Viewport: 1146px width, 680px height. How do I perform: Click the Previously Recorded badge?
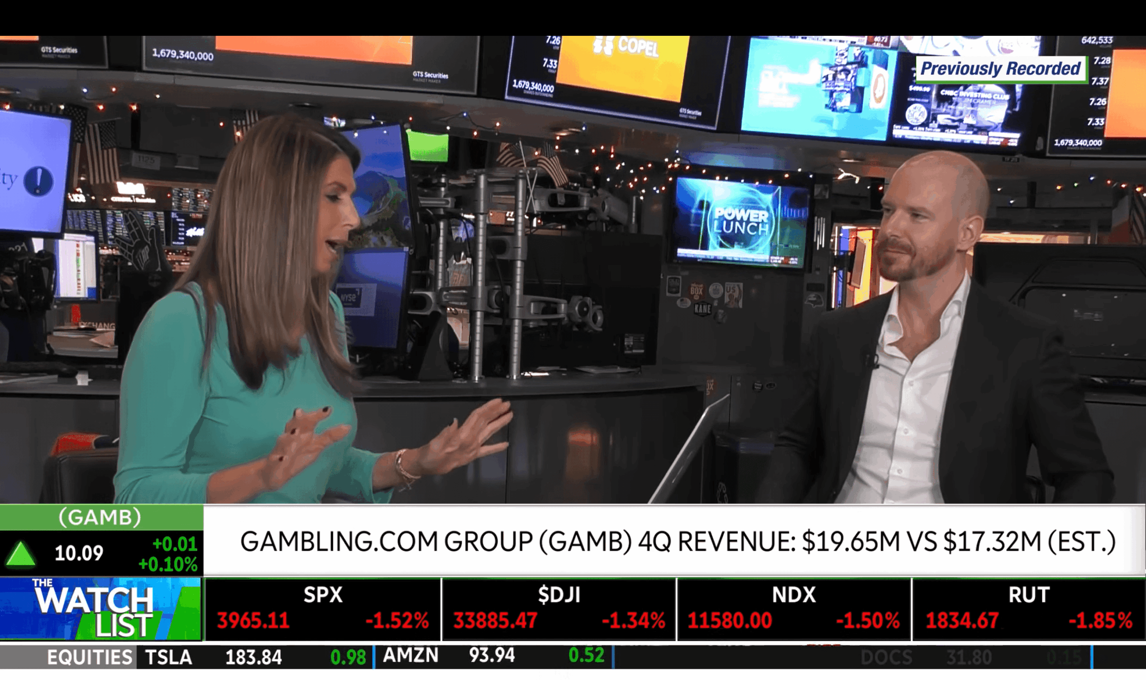[1001, 69]
